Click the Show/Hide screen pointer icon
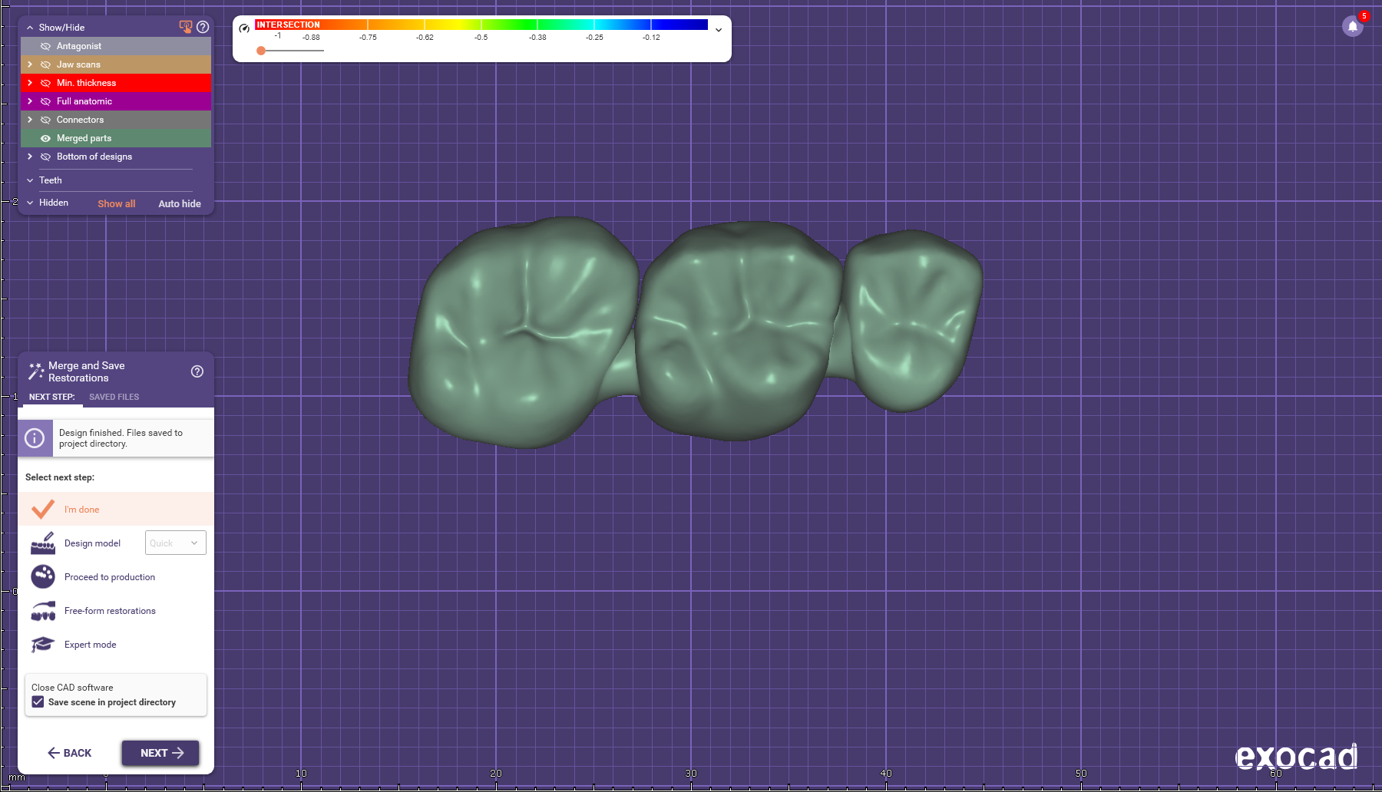The height and width of the screenshot is (792, 1382). pos(186,27)
